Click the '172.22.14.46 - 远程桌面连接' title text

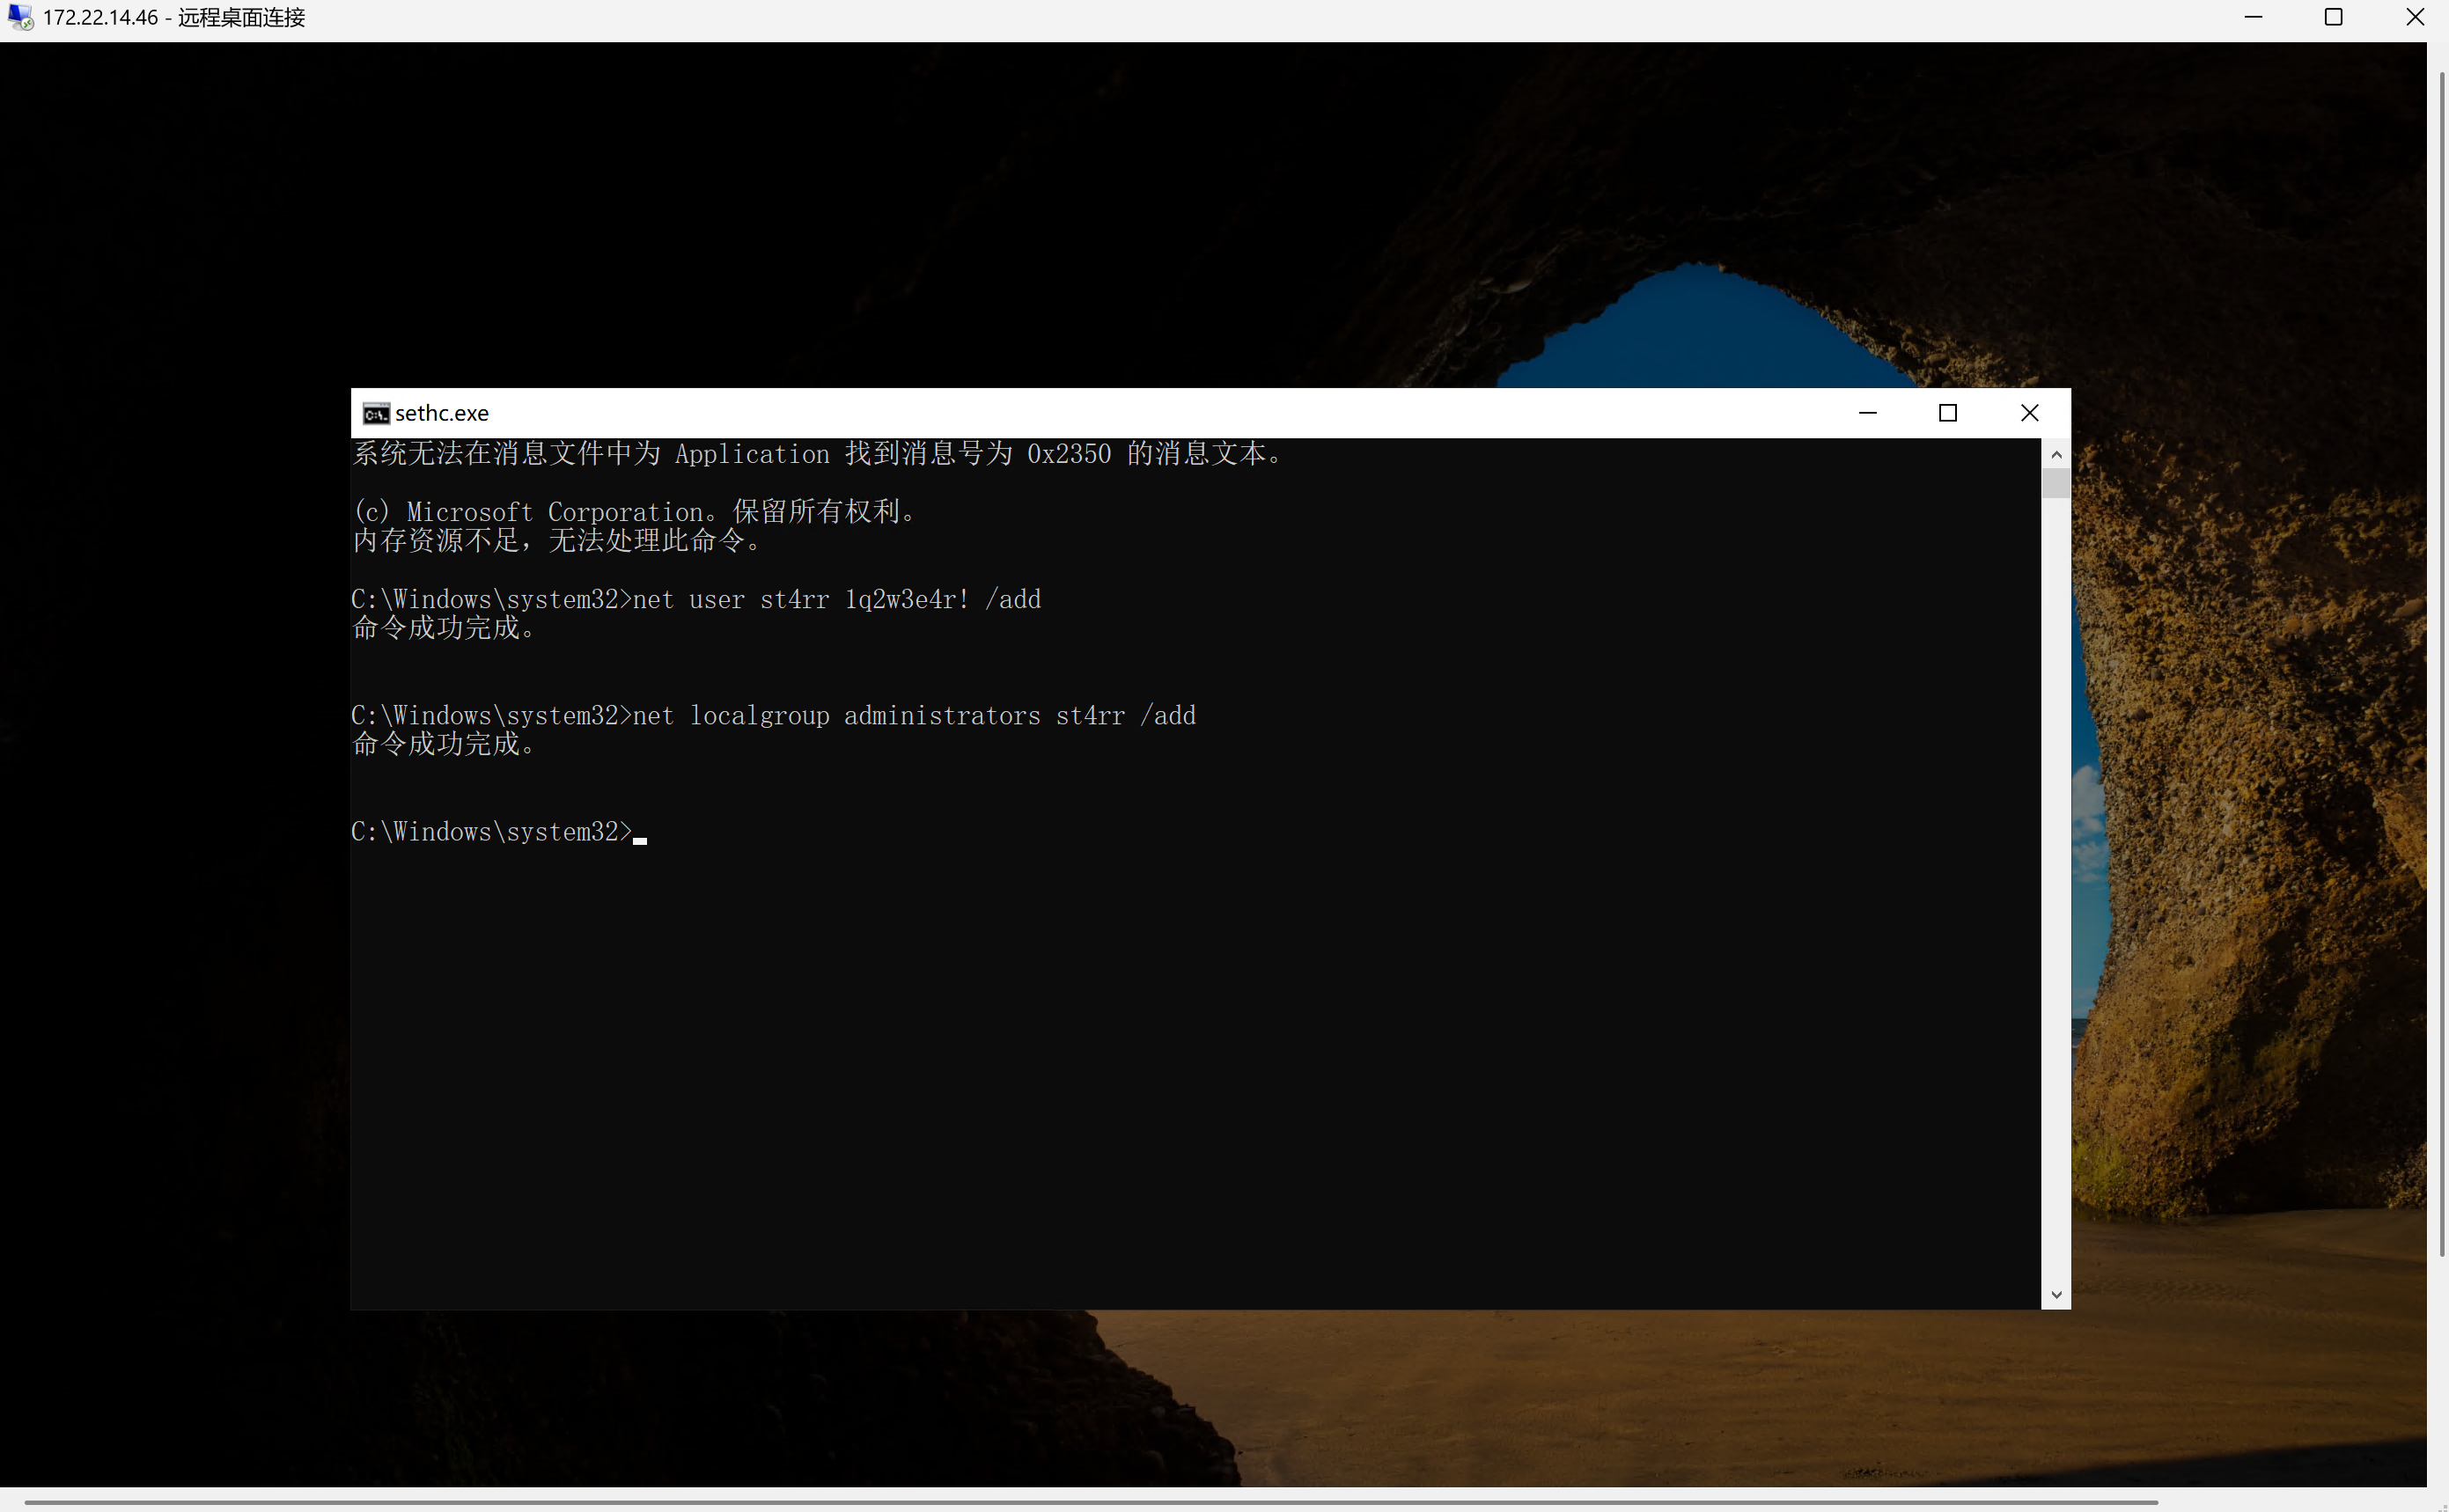(174, 17)
